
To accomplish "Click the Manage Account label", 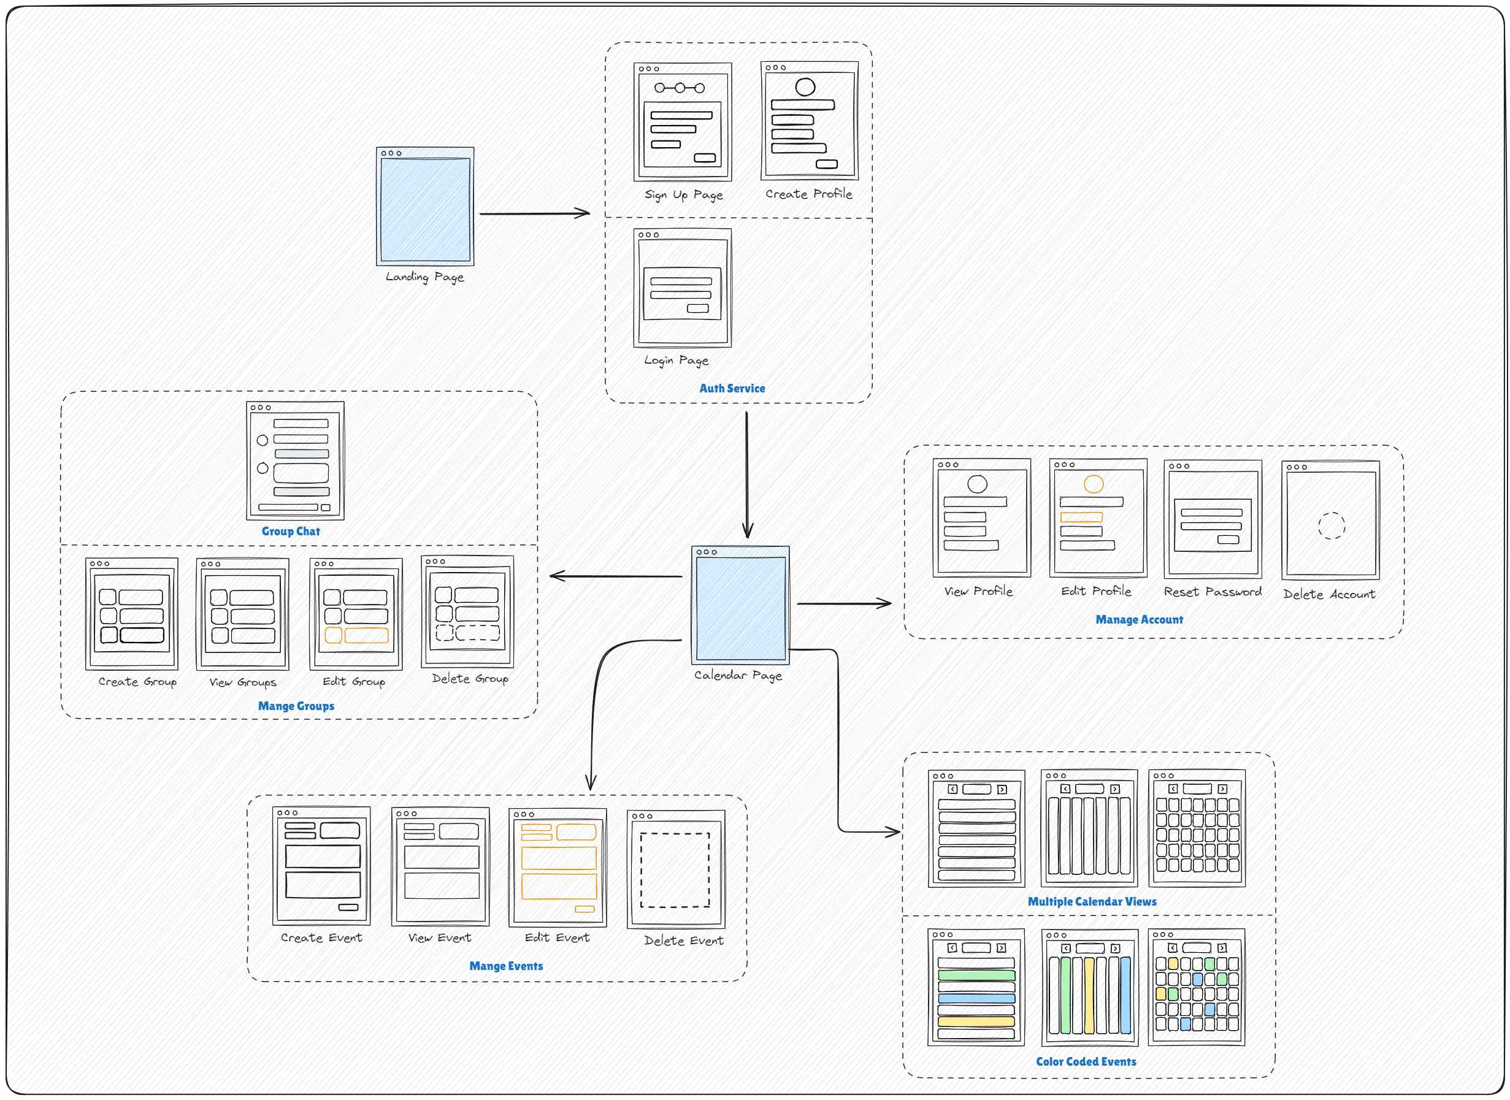I will coord(1139,619).
